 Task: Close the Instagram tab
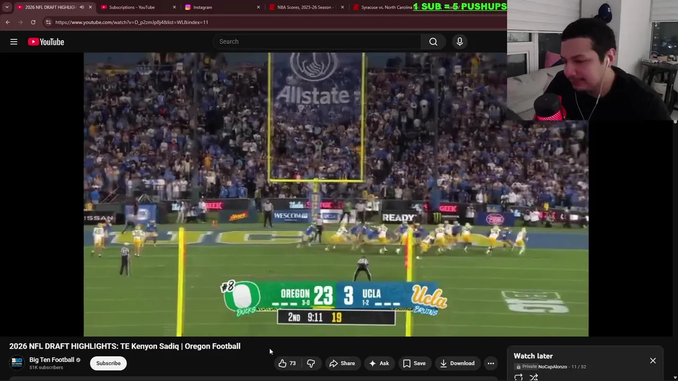tap(258, 7)
